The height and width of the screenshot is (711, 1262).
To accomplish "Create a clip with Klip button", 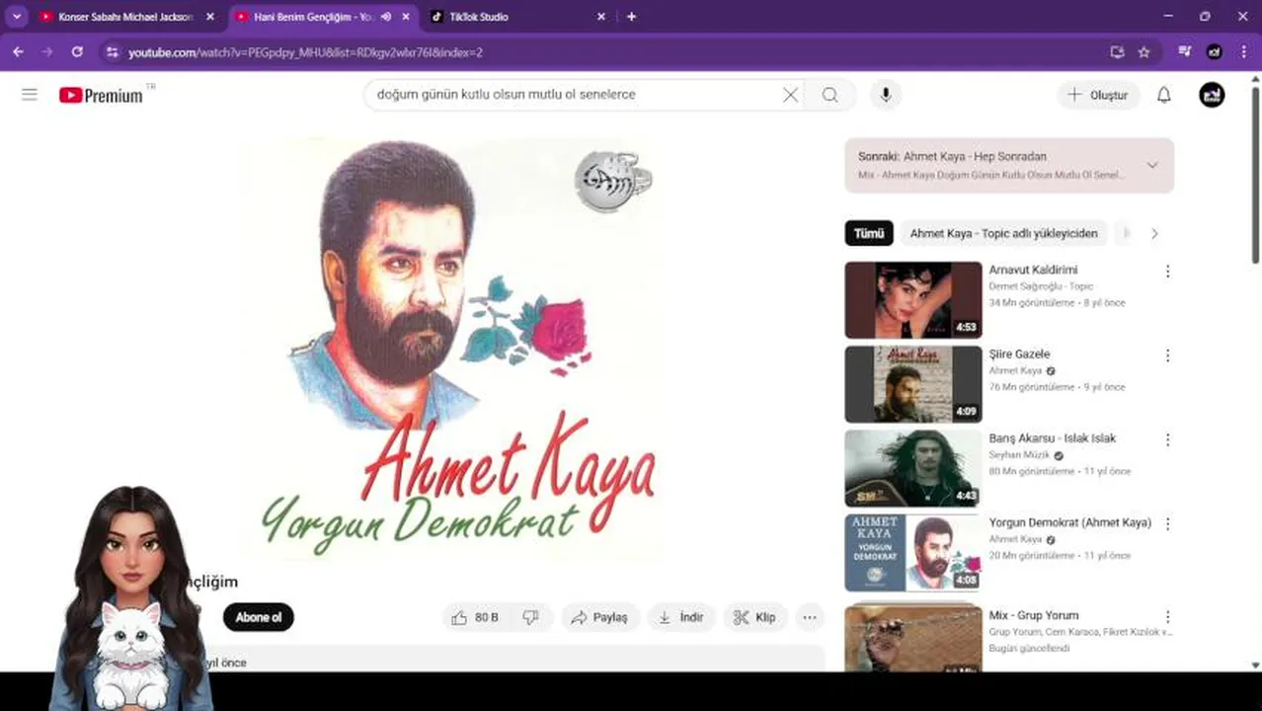I will [x=755, y=617].
